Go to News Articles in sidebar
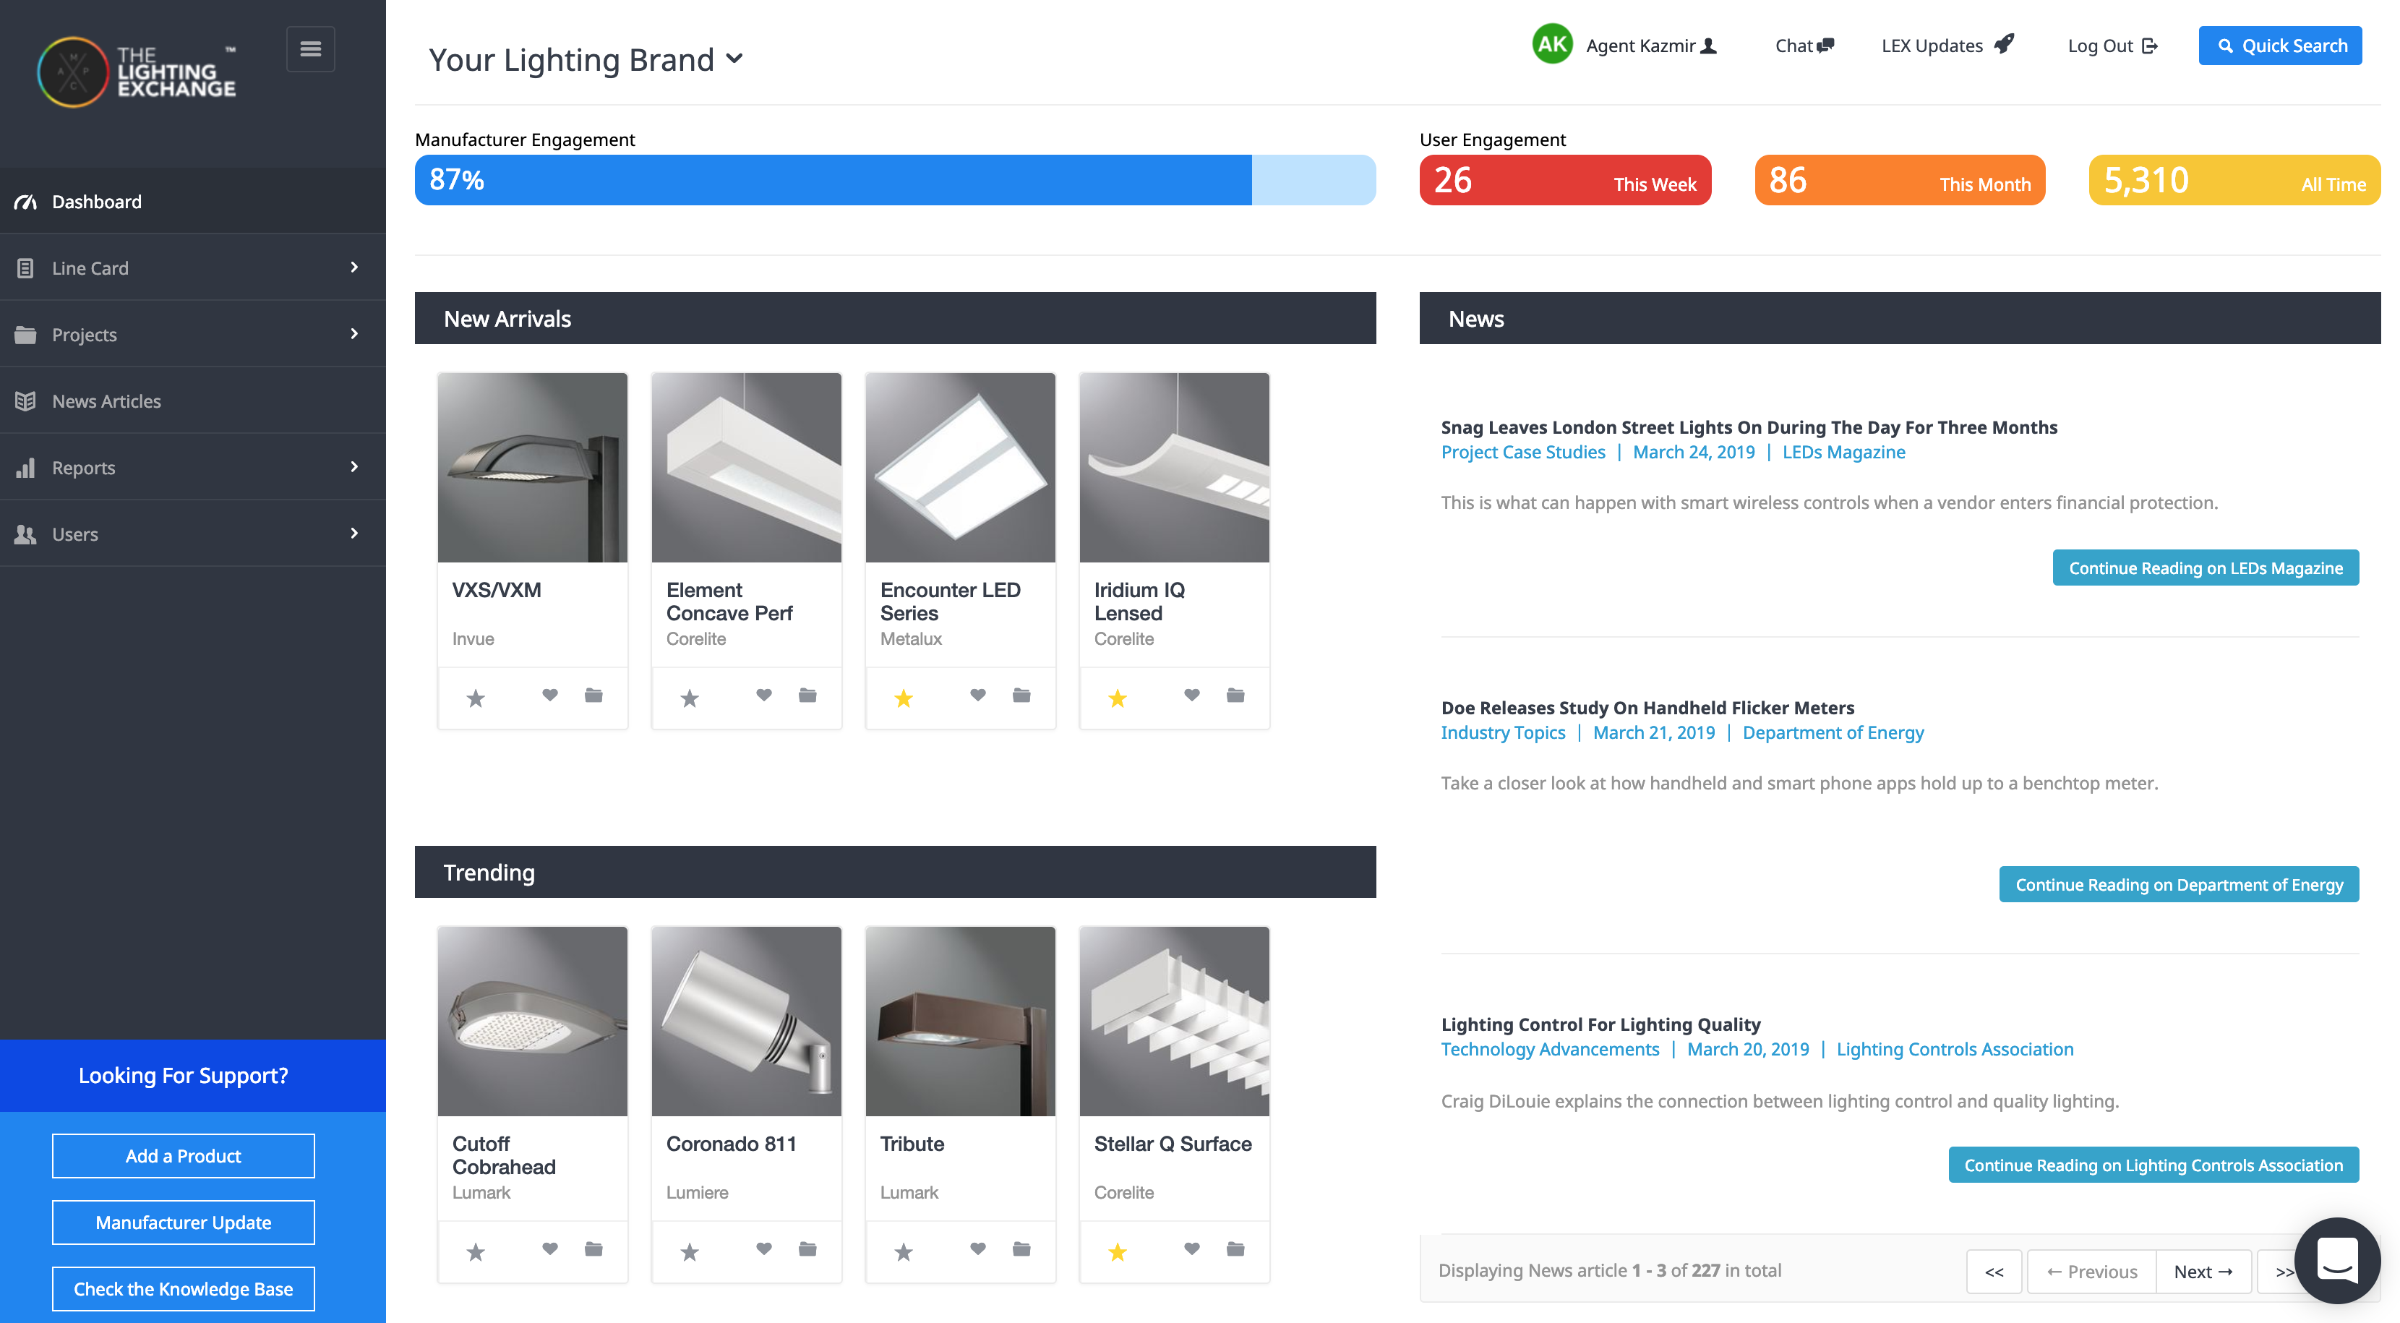2400x1323 pixels. [x=106, y=401]
